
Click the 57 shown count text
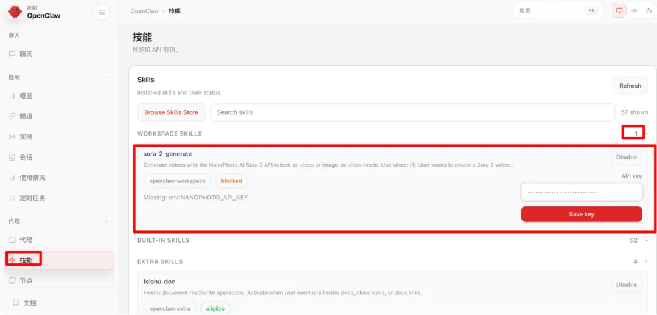point(634,112)
